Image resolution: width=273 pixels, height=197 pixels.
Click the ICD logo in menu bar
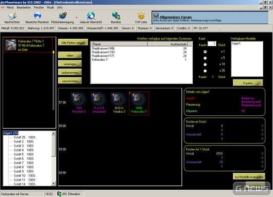point(3,8)
